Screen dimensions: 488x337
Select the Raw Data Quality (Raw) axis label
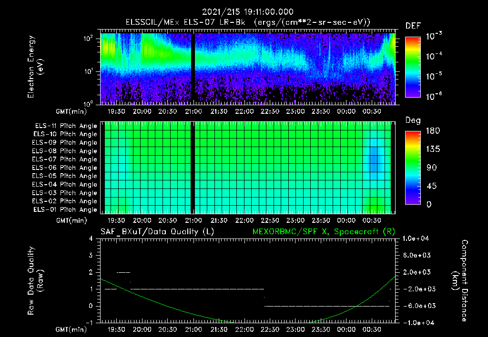(x=35, y=281)
